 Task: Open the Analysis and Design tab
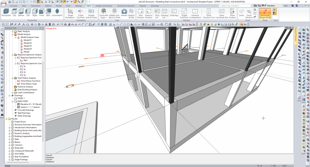pyautogui.click(x=104, y=6)
